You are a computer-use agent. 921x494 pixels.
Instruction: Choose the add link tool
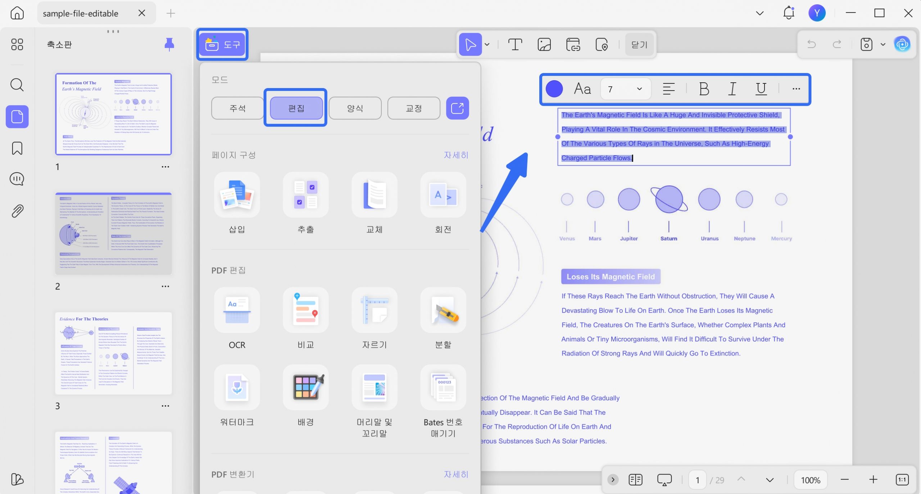click(x=573, y=45)
